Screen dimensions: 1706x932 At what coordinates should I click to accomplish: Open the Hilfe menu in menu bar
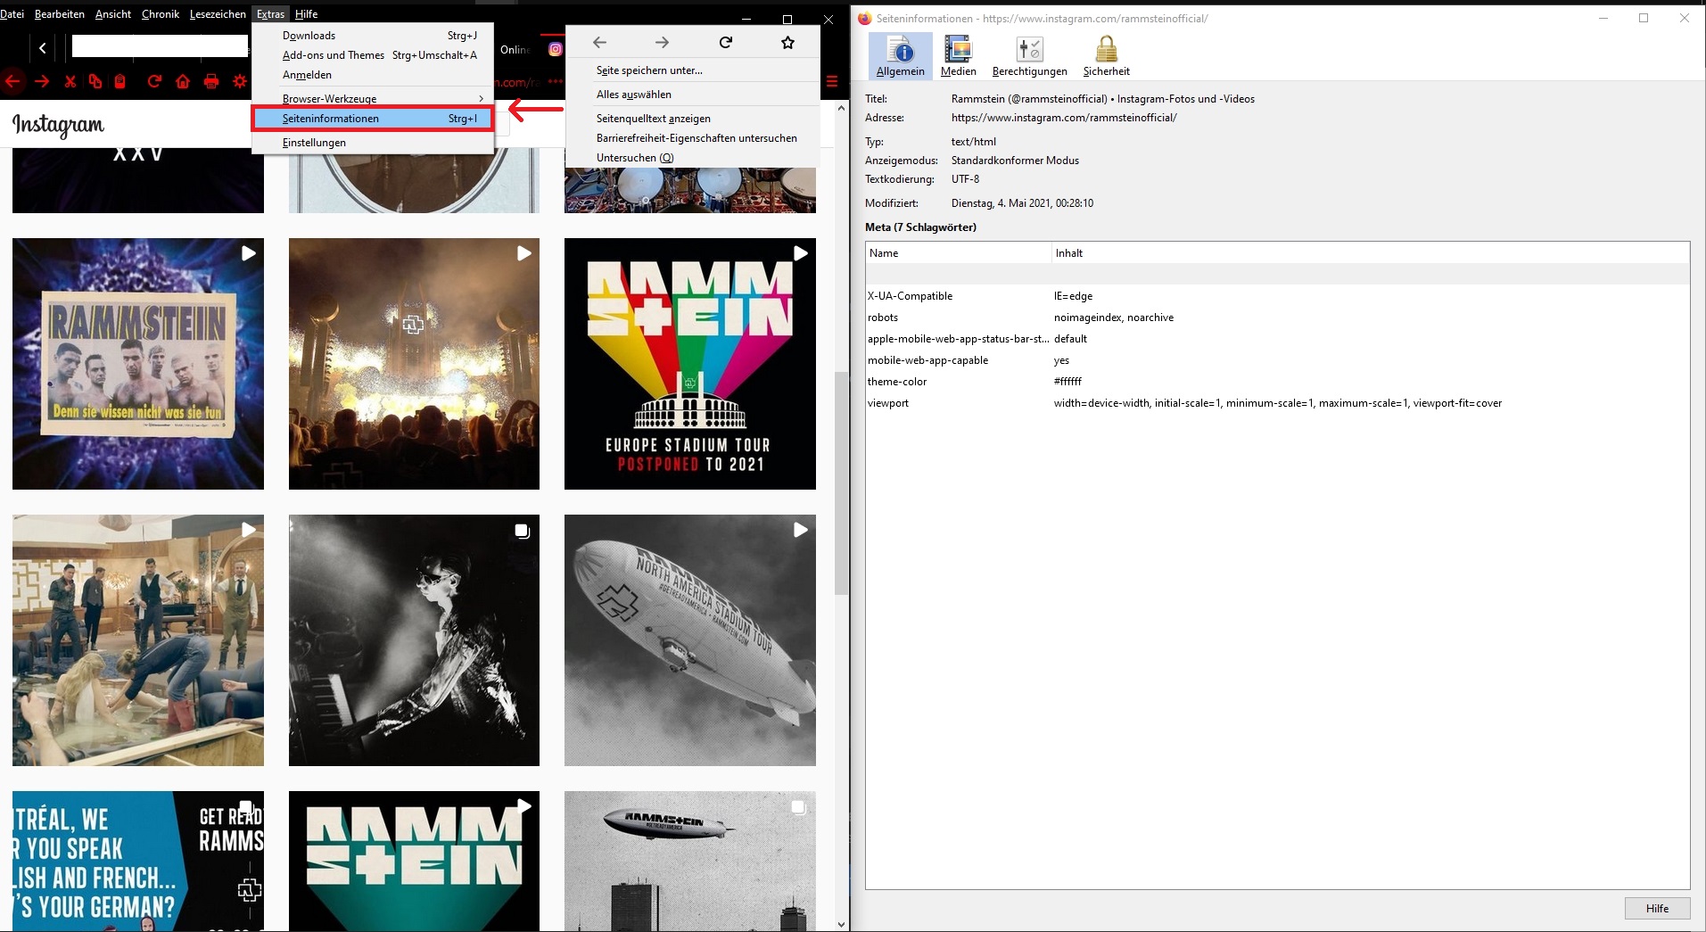pos(306,13)
